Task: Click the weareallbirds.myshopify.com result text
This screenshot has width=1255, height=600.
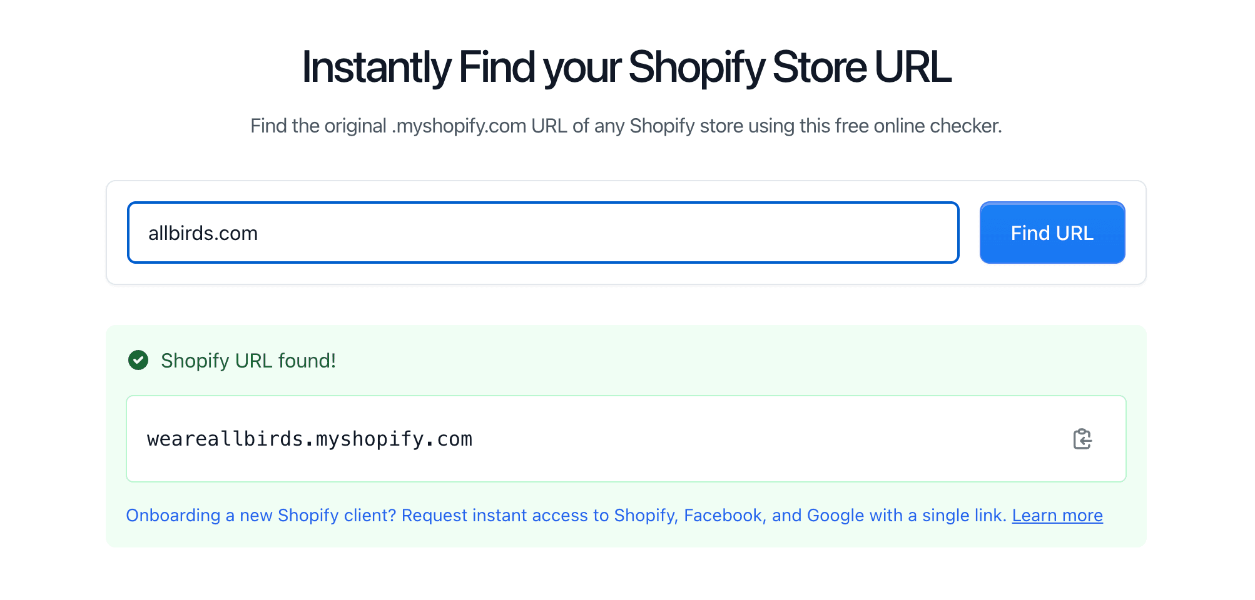Action: click(310, 439)
